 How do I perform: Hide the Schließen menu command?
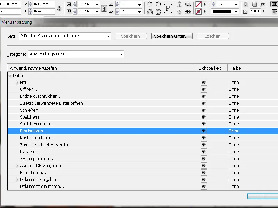point(204,110)
